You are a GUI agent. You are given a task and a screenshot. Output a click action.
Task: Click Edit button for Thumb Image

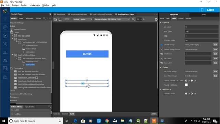pyautogui.click(x=216, y=45)
